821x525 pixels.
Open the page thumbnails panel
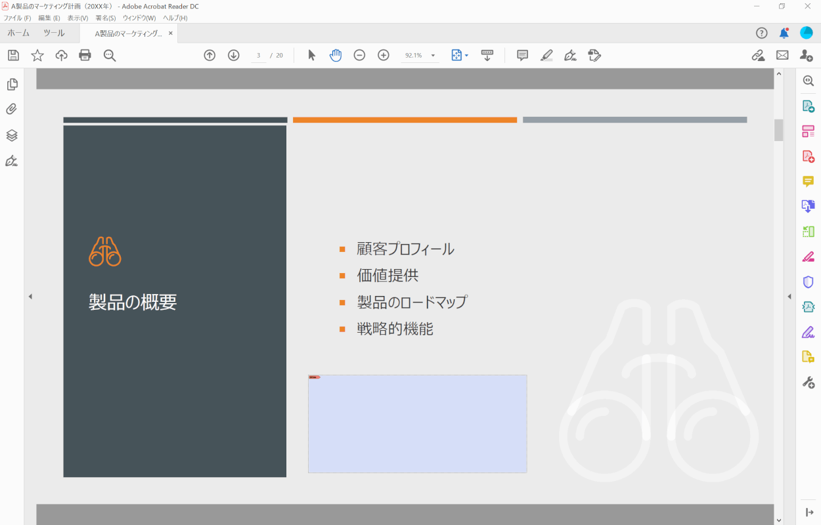(11, 84)
